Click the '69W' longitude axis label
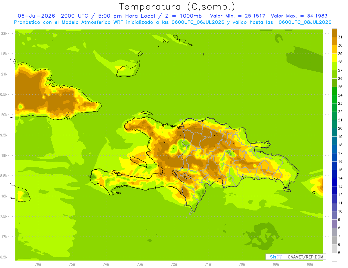This screenshot has width=348, height=268. click(x=276, y=264)
